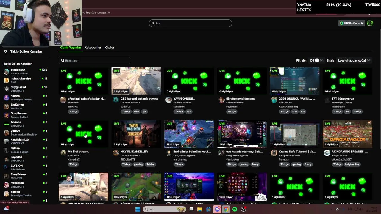
Task: Click the search magnifier in Ara bar
Action: pyautogui.click(x=153, y=23)
